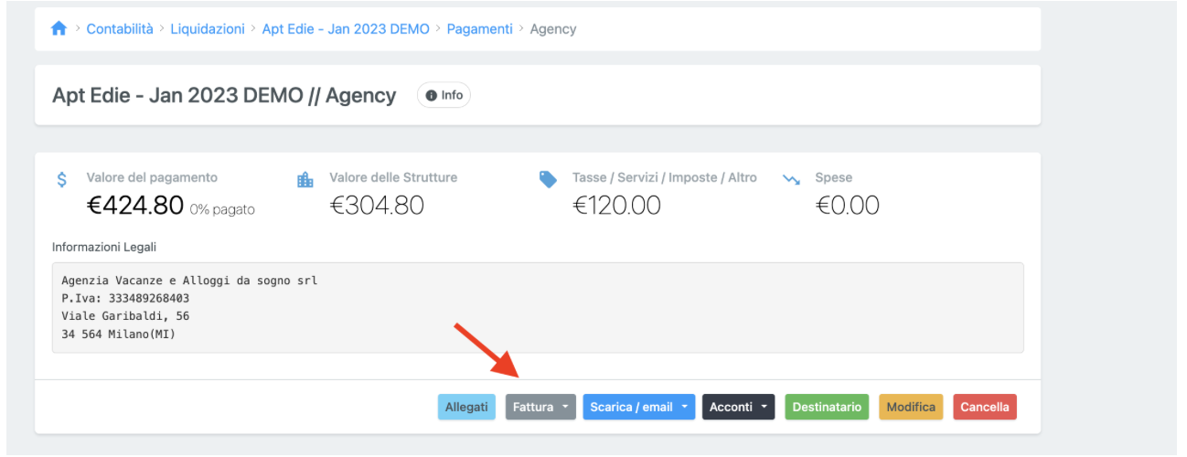Expand the Scarica / email dropdown

[x=638, y=407]
